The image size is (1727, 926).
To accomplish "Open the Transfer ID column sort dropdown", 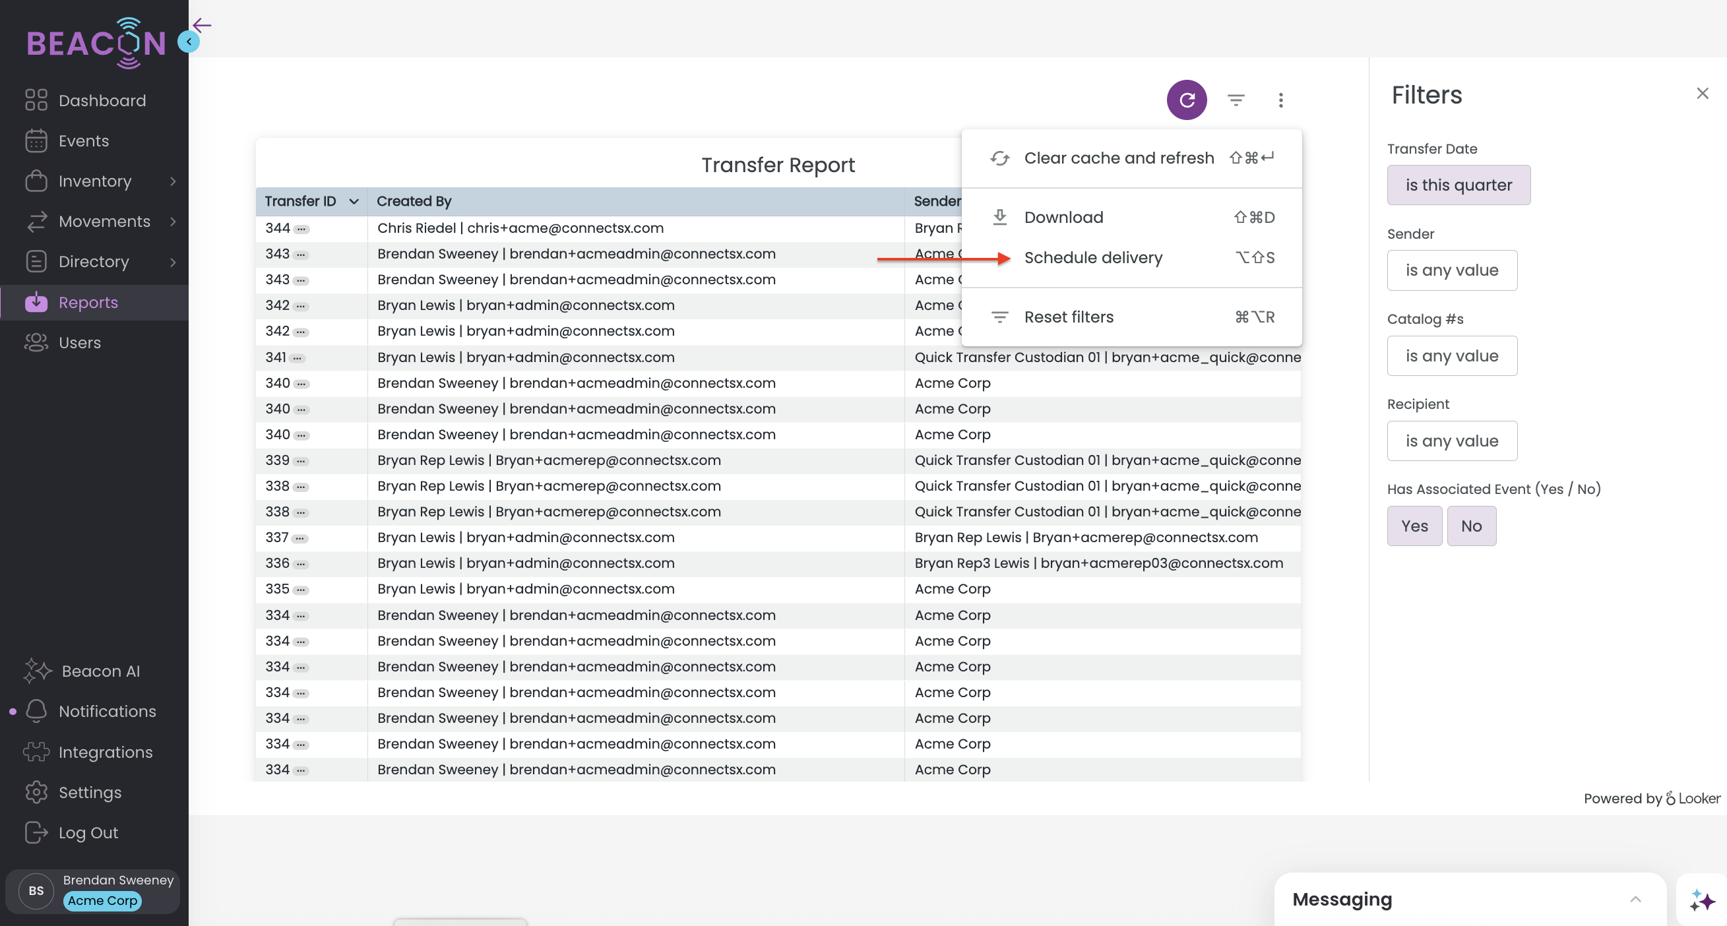I will pos(354,201).
